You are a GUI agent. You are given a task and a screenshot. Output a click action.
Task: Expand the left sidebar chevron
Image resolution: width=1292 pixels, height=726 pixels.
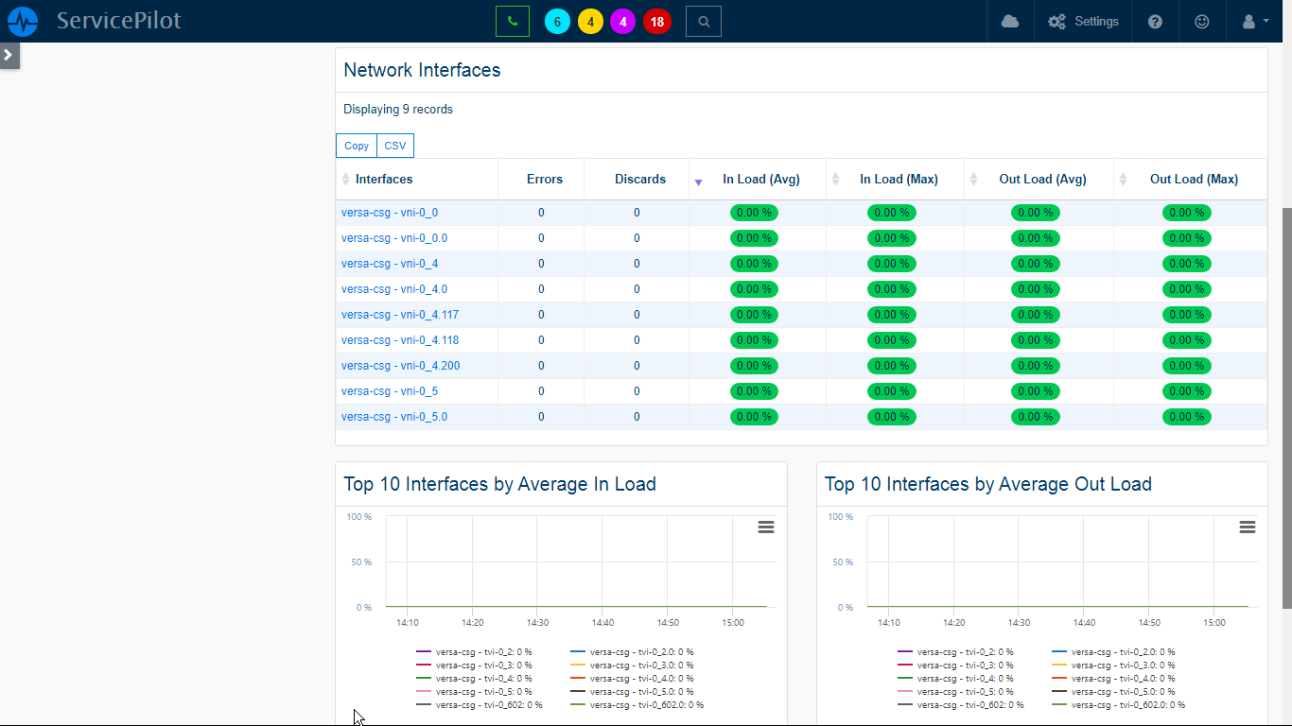(x=9, y=55)
